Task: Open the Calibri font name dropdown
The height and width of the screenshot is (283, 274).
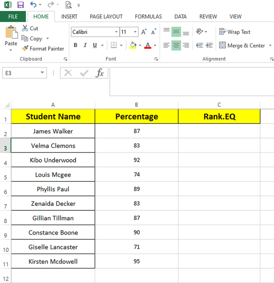Action: click(116, 32)
